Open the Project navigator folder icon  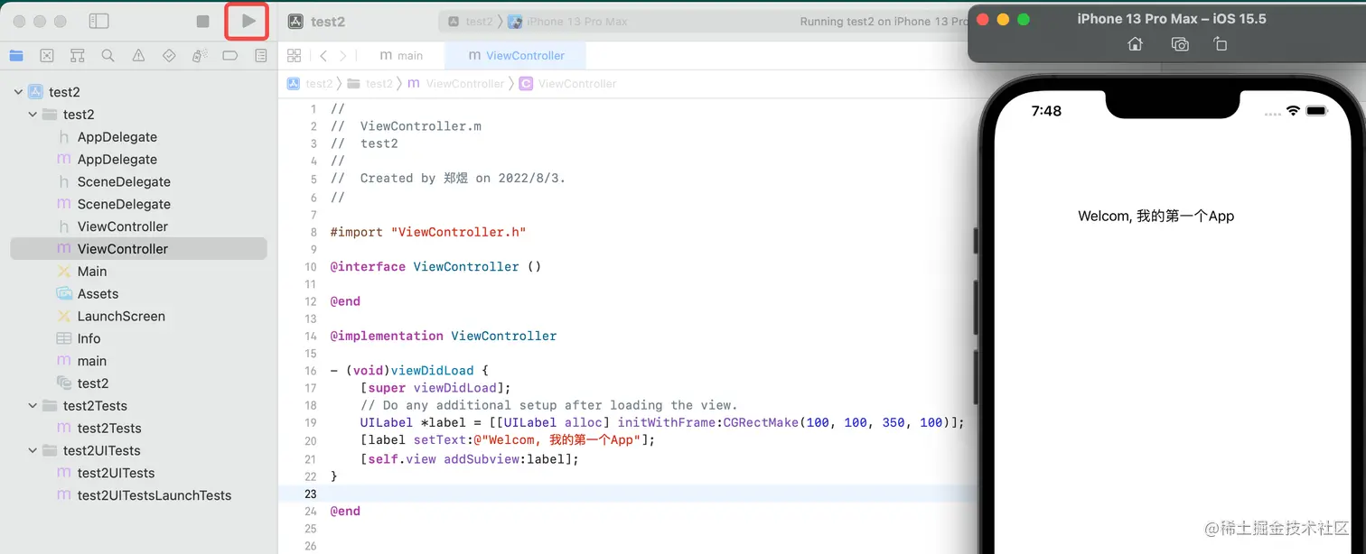16,56
